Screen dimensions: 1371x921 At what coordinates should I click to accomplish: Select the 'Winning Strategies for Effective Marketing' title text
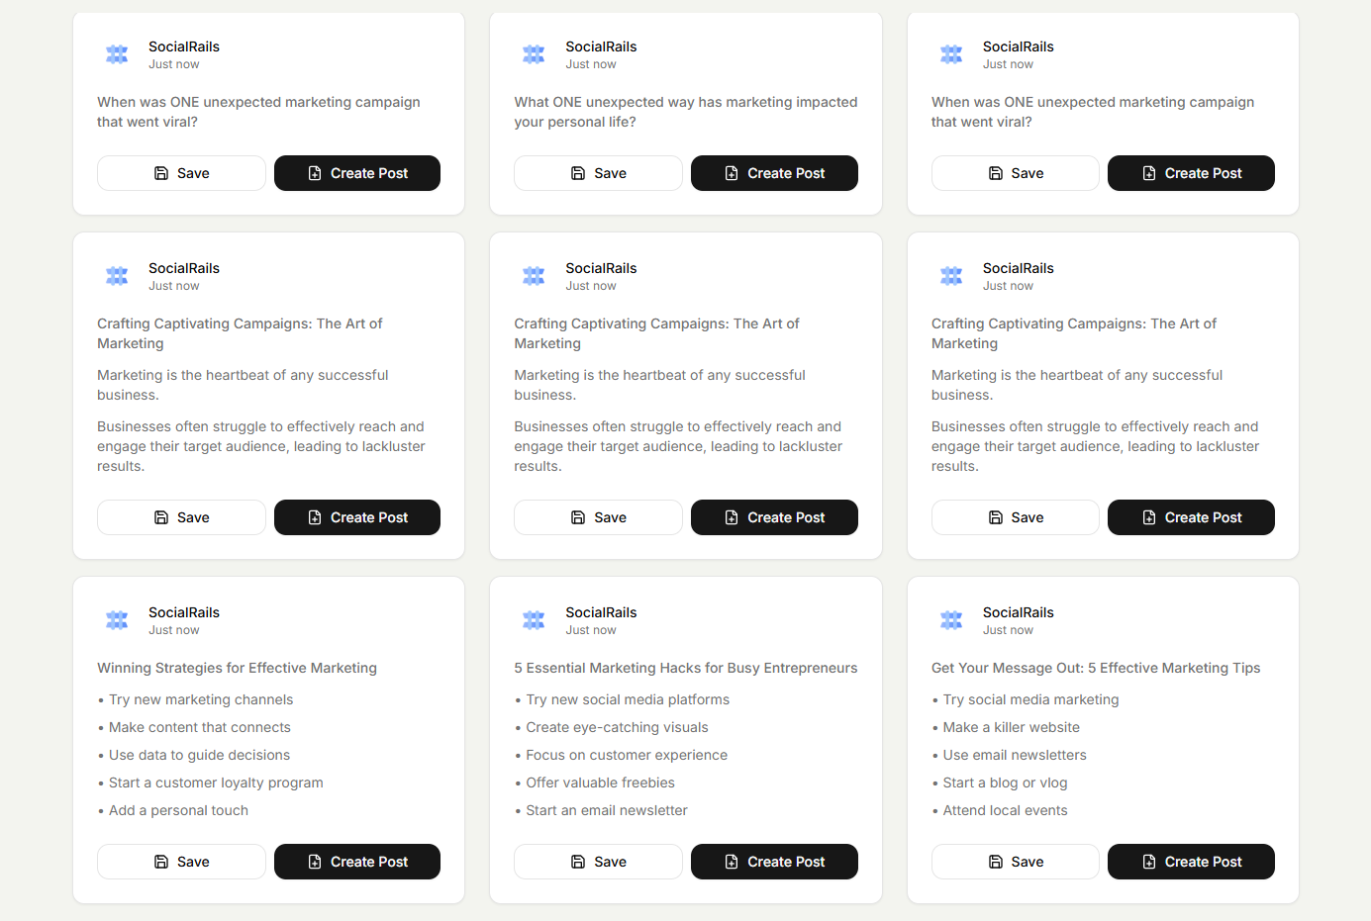[x=237, y=668]
